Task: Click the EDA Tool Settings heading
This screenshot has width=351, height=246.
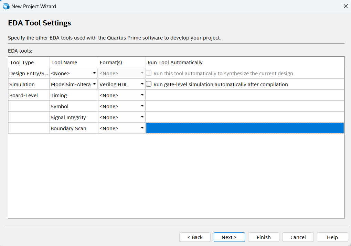Action: point(39,23)
